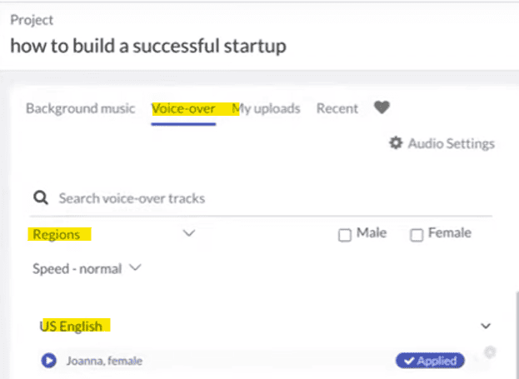Go to the Recent tab
Viewport: 519px width, 379px height.
click(x=337, y=108)
